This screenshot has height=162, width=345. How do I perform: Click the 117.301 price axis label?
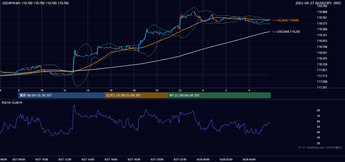322,87
